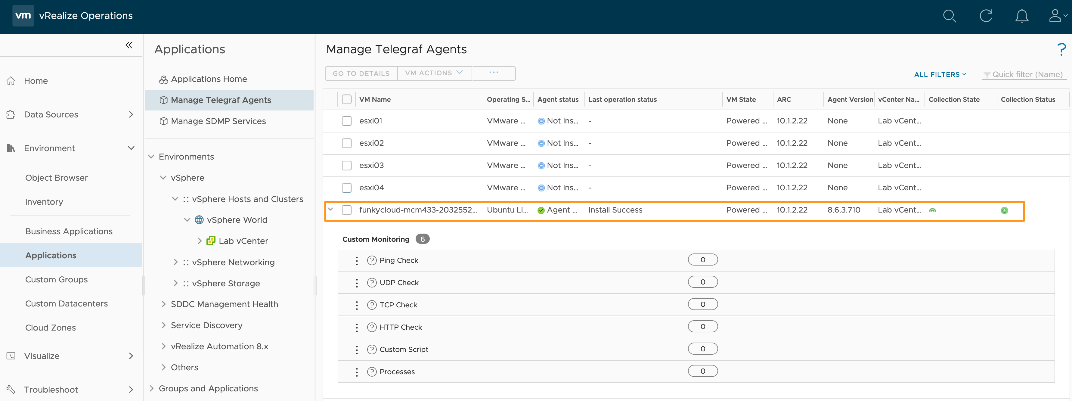Select Cloud Zones in sidebar

[50, 328]
